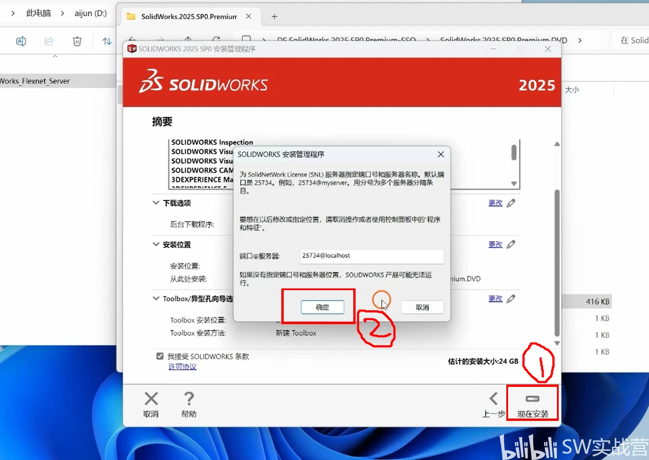The width and height of the screenshot is (649, 460).
Task: Close the installer window with its title-bar X
Action: pos(548,49)
